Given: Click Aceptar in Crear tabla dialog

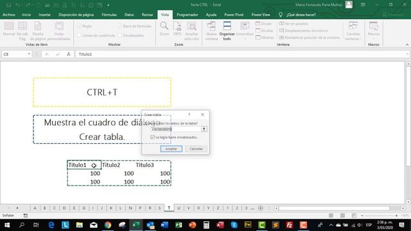Looking at the screenshot, I should click(x=171, y=149).
